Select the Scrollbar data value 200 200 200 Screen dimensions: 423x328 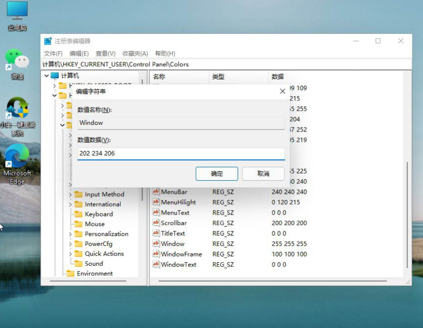[289, 223]
